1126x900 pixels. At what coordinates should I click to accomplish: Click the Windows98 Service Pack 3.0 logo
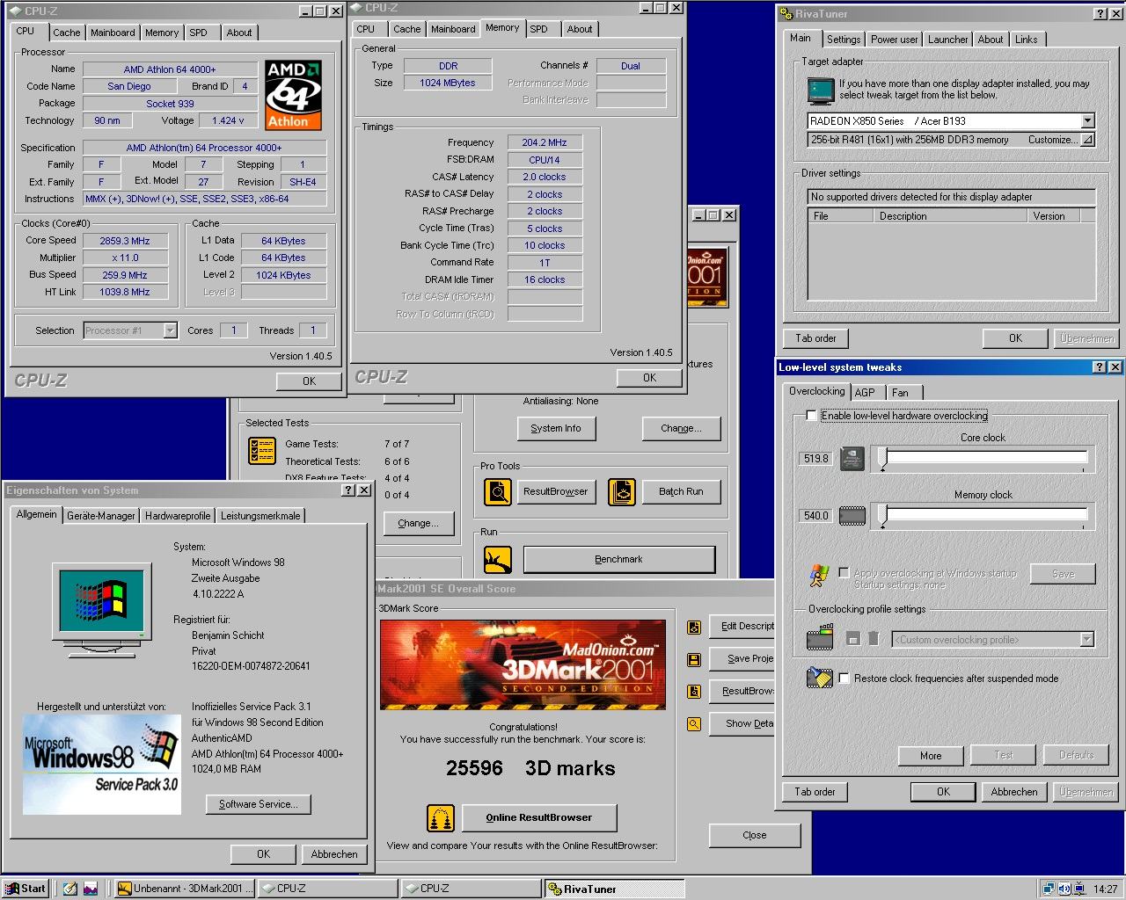[x=102, y=764]
